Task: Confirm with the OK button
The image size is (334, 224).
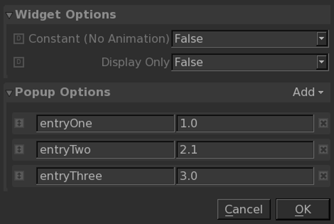Action: click(303, 209)
